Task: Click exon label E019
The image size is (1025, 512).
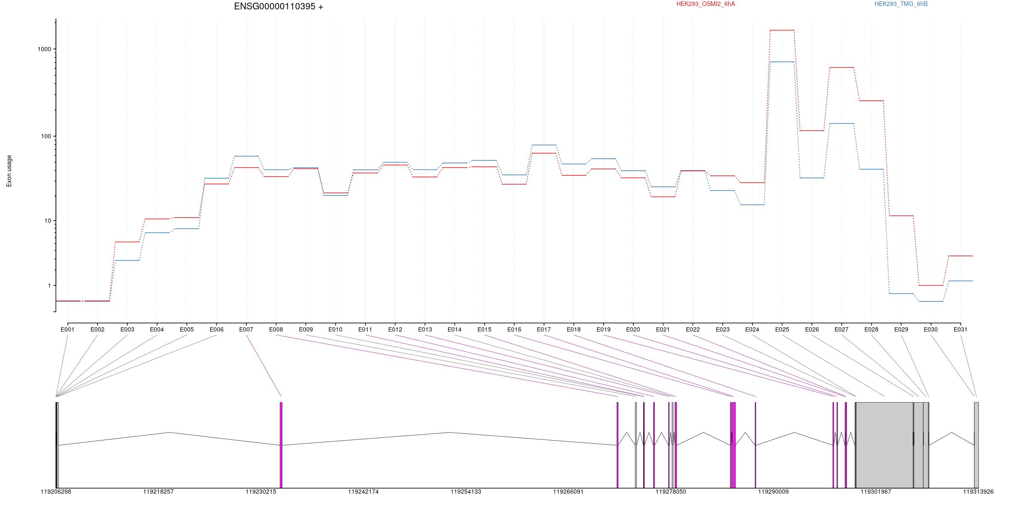Action: coord(603,329)
